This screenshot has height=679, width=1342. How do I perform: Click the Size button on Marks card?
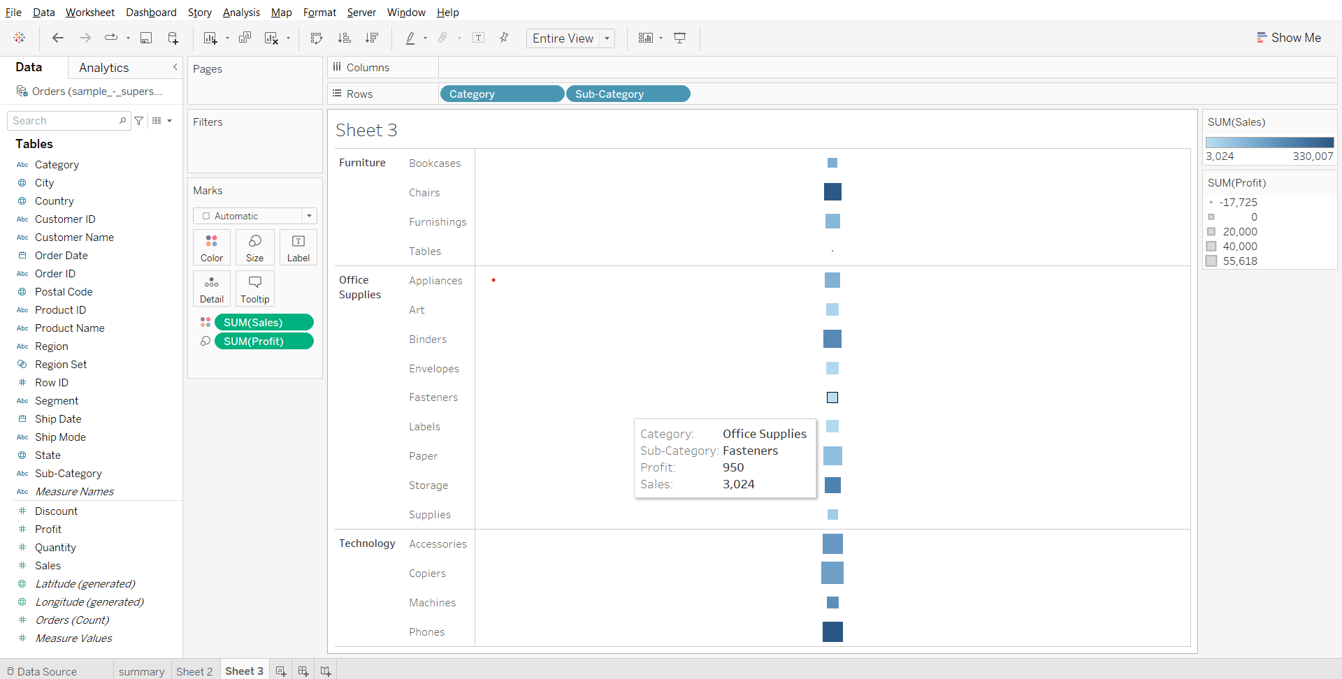pos(254,247)
